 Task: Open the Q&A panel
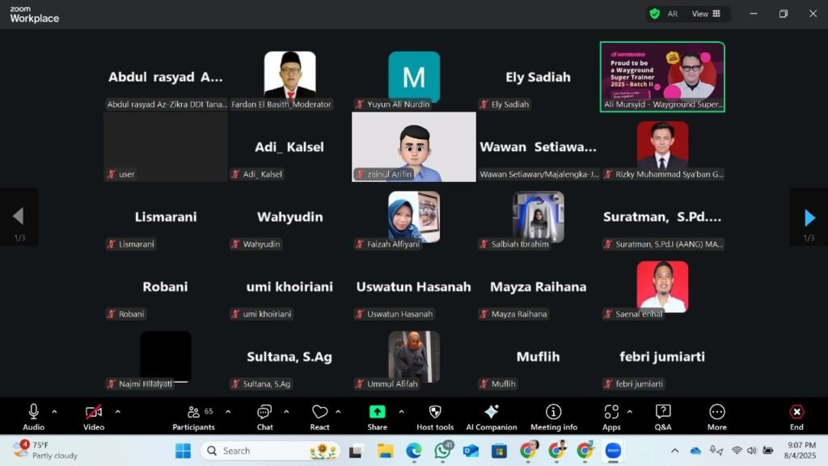click(x=663, y=417)
